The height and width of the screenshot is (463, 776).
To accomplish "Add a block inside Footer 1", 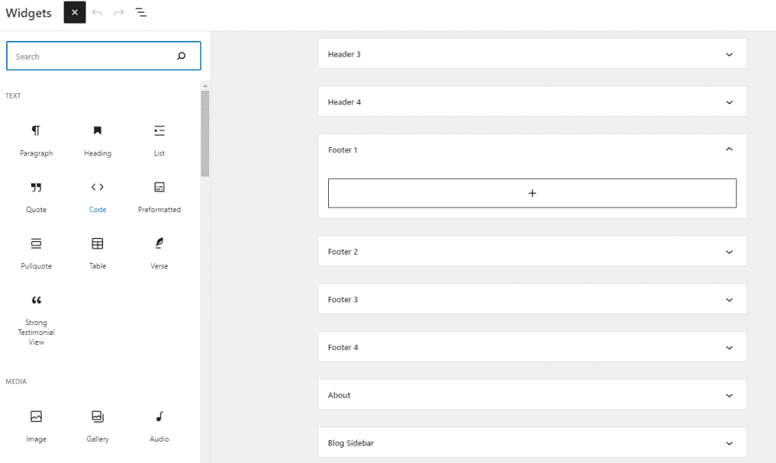I will pos(532,192).
